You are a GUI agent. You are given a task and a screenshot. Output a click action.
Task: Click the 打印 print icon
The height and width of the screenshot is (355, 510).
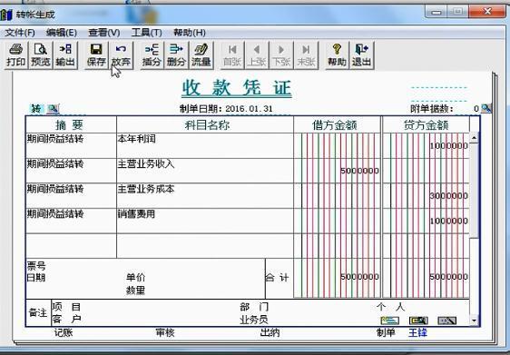pos(16,55)
